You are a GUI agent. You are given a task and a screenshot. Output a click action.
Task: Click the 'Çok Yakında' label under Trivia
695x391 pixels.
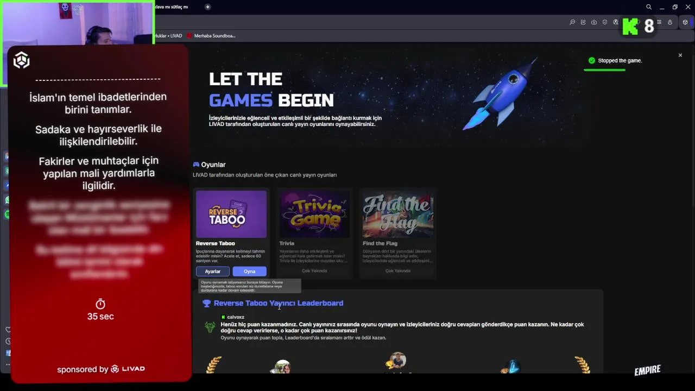tap(314, 271)
